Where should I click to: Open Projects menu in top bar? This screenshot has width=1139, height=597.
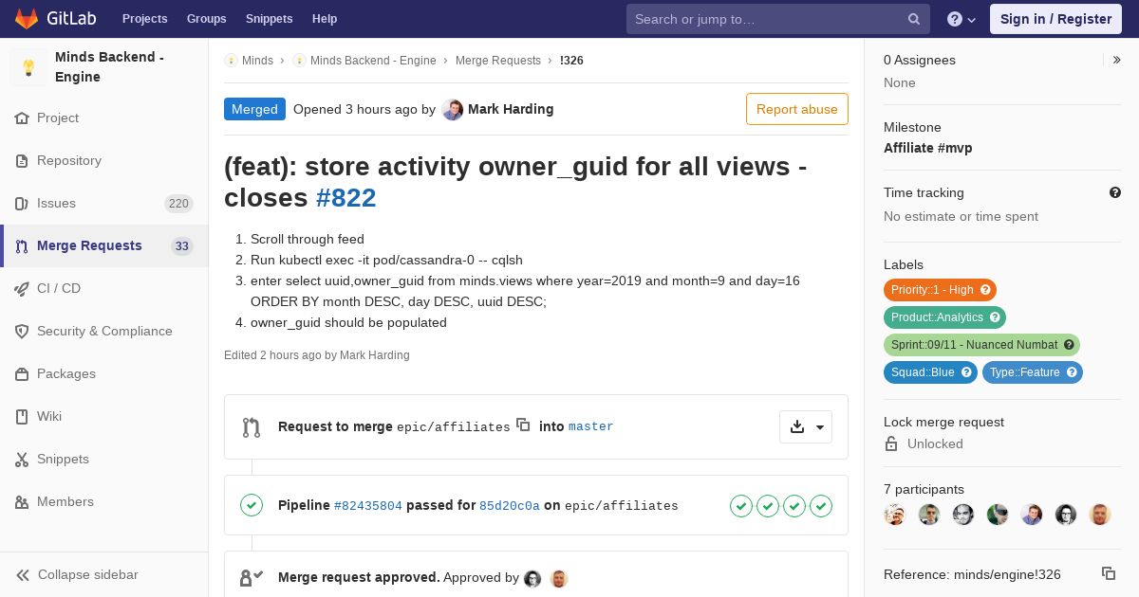click(145, 19)
